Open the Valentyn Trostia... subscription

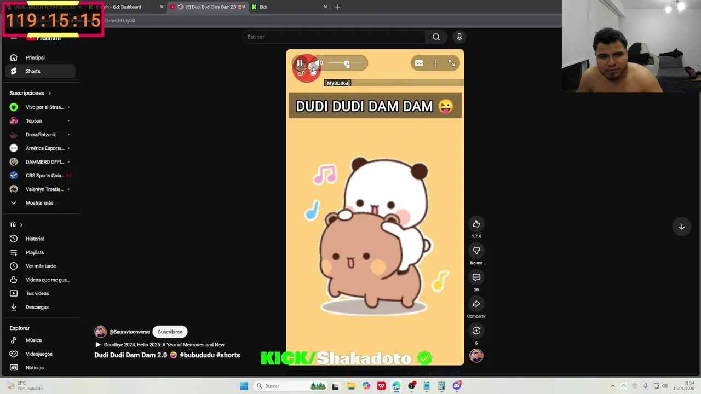coord(41,189)
